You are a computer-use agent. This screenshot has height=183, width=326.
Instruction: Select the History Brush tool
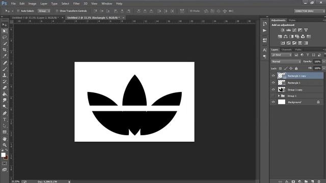[5, 81]
